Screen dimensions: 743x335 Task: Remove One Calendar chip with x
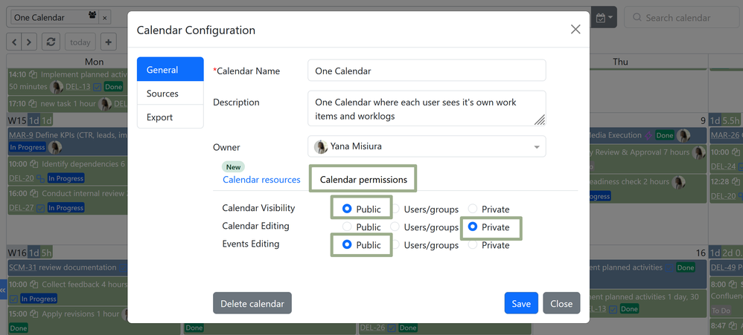point(105,18)
